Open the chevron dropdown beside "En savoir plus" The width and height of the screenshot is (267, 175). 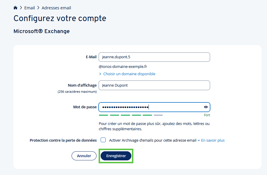coord(199,140)
